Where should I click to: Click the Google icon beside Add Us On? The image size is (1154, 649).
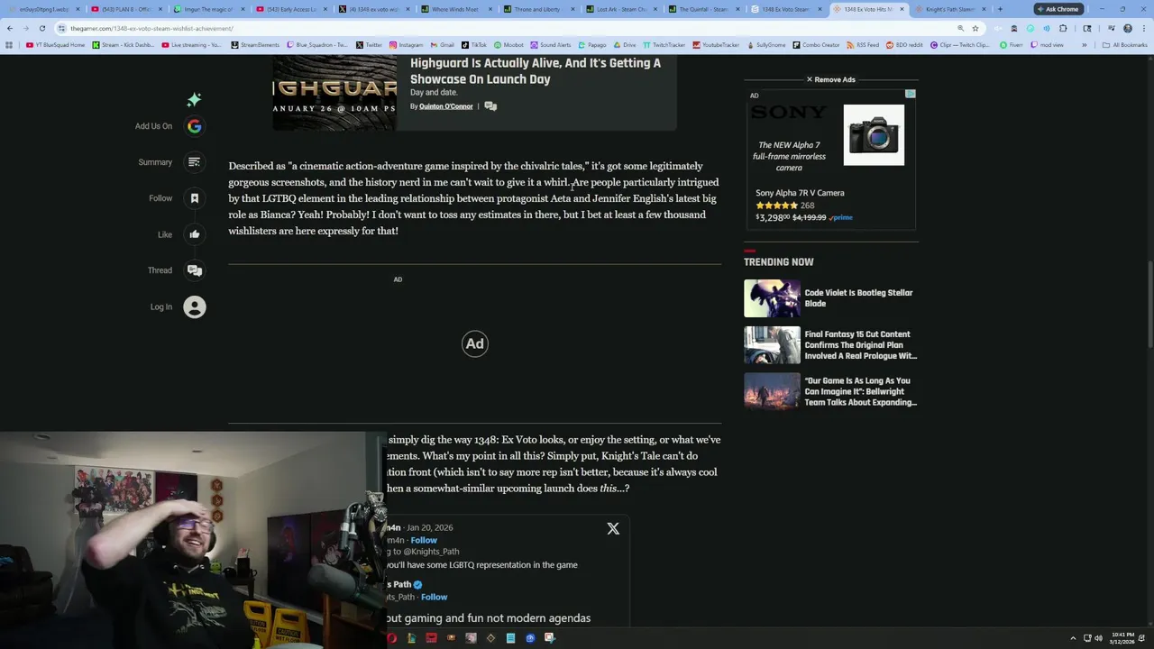tap(194, 126)
